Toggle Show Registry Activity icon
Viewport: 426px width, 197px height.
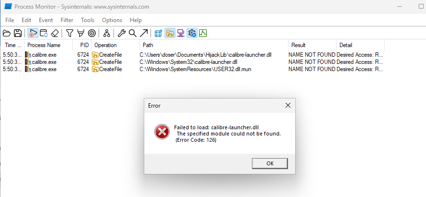pyautogui.click(x=158, y=33)
